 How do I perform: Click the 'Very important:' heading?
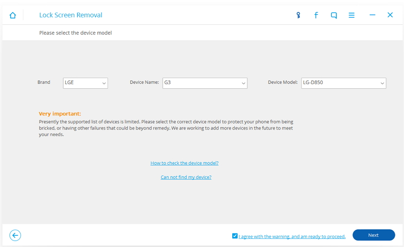(x=60, y=114)
